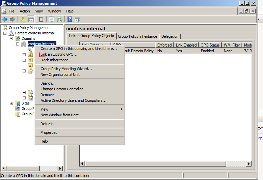Open Group Policy Modeling Wizard...
The width and height of the screenshot is (263, 180).
[80, 69]
